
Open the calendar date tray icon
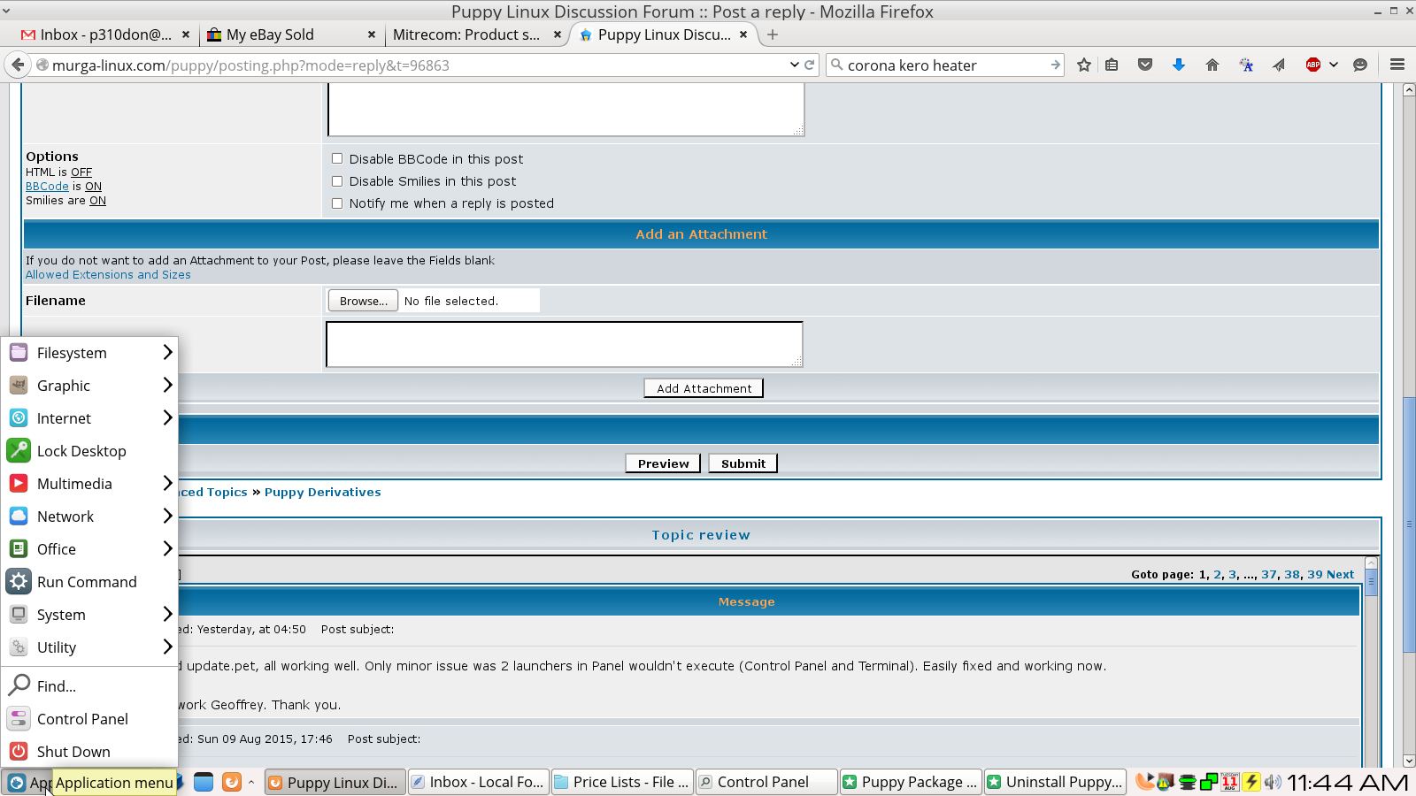tap(1230, 782)
